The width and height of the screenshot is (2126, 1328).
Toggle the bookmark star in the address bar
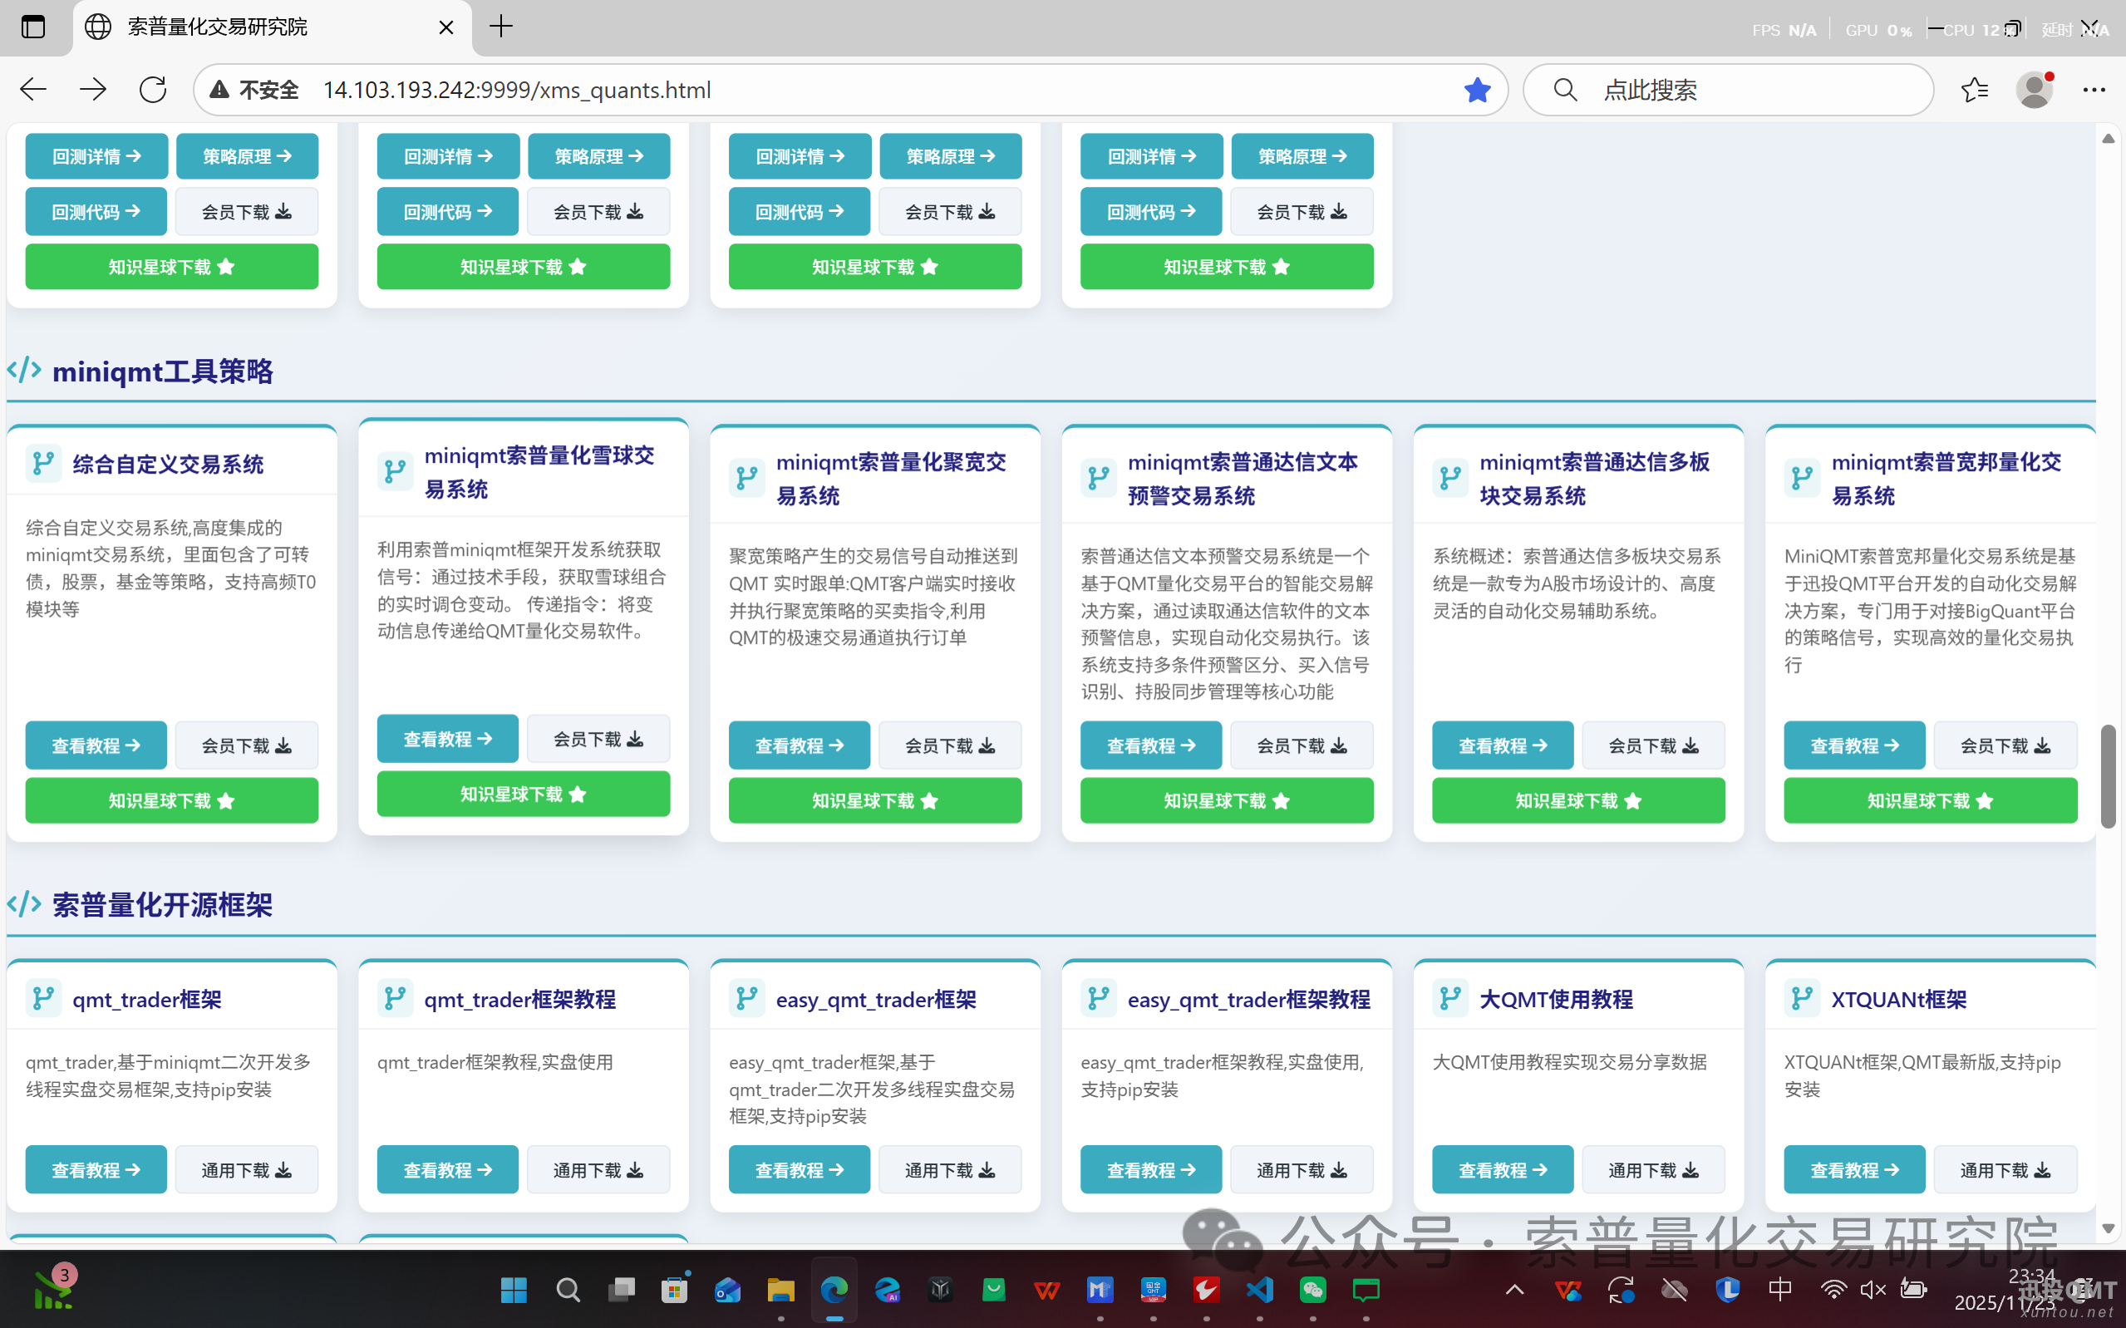[x=1477, y=89]
